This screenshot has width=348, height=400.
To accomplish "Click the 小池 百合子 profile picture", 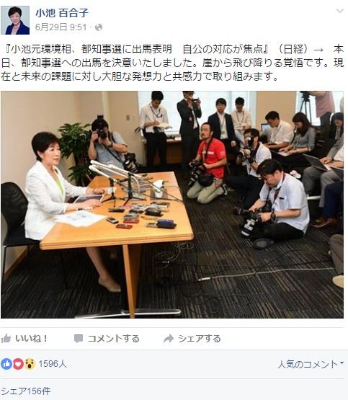I will tap(15, 20).
